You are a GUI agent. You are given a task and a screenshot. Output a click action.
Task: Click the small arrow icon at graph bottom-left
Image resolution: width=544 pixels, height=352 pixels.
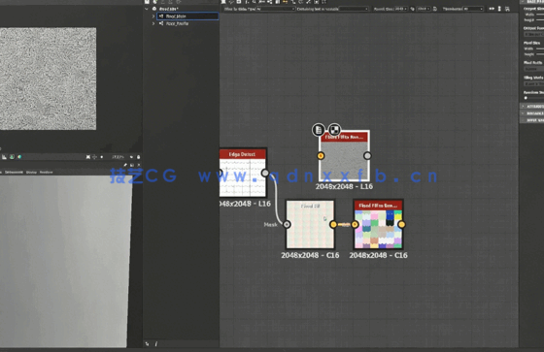(x=147, y=343)
